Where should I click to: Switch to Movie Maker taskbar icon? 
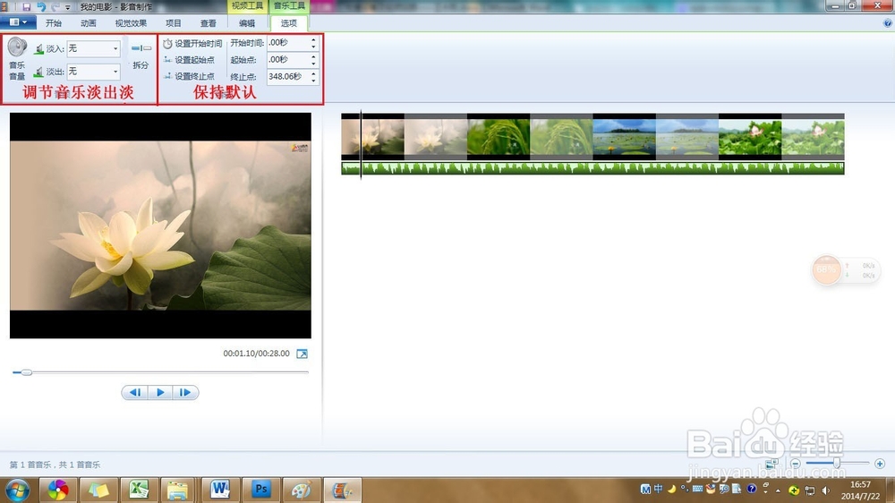343,490
